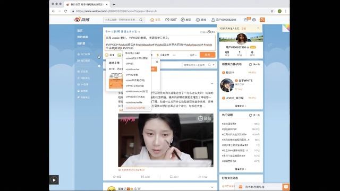Viewport: 340px width, 191px height.
Task: Open the more options ellipsis in compose toolbar
Action: [x=174, y=55]
